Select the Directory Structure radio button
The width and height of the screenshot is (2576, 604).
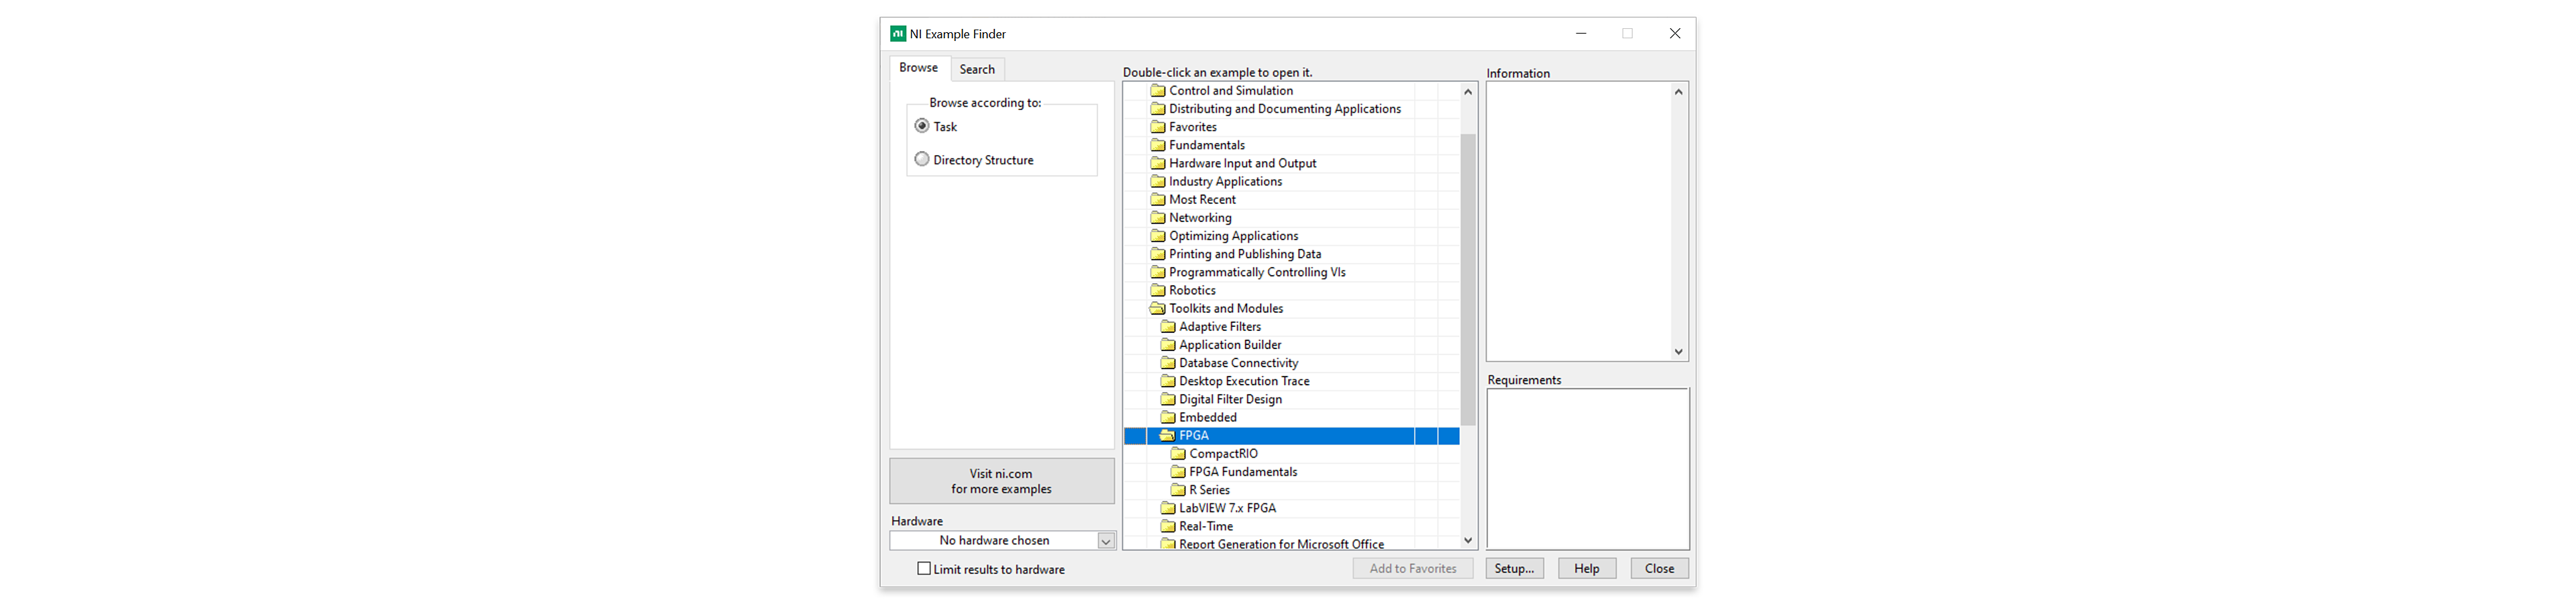pyautogui.click(x=922, y=159)
